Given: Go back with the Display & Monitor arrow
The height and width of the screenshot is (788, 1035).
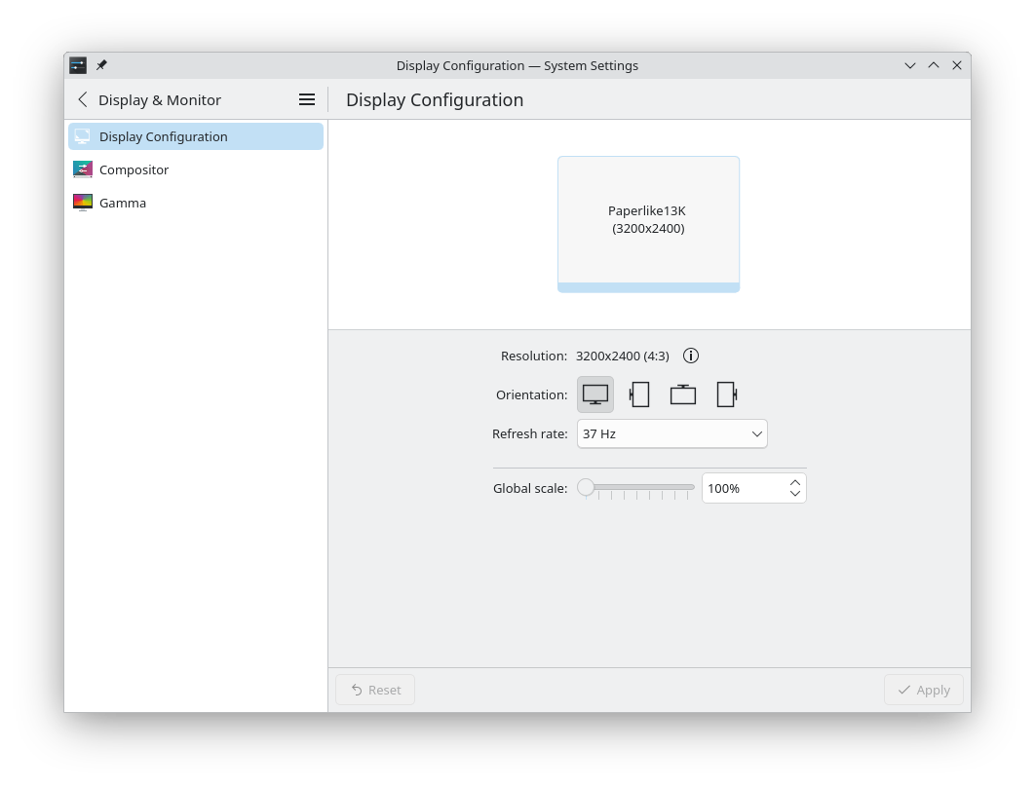Looking at the screenshot, I should [83, 99].
